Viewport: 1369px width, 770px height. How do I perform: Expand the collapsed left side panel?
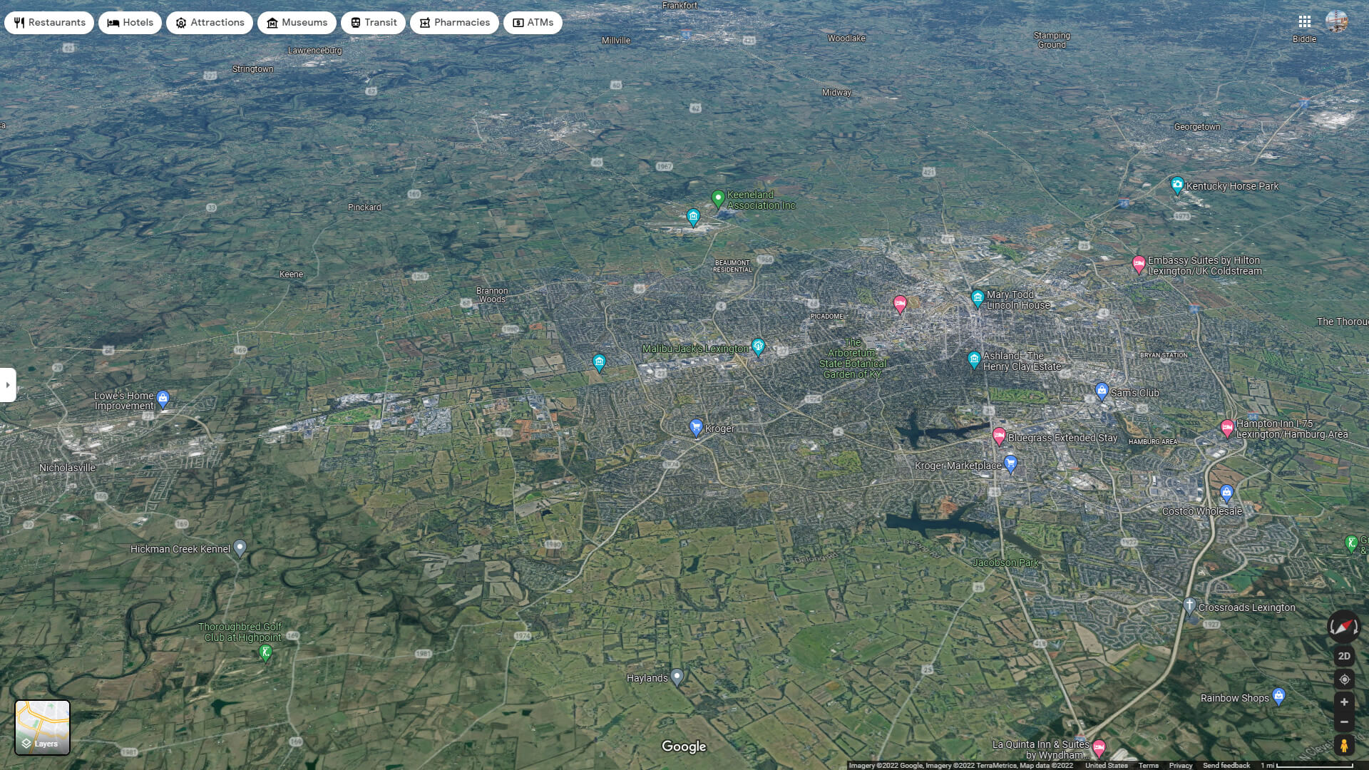[8, 385]
